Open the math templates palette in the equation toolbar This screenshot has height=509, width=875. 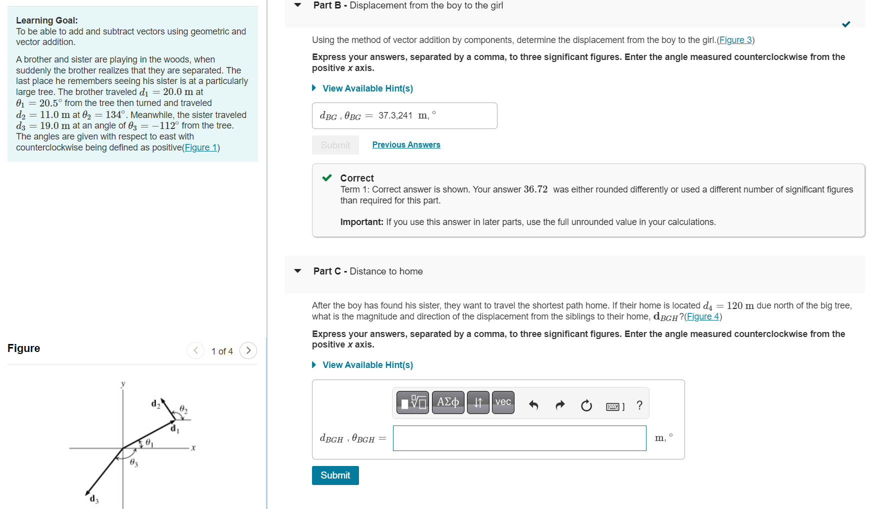[x=411, y=402]
